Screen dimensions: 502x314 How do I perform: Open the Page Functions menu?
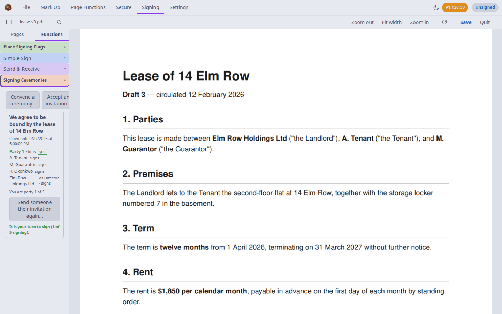pyautogui.click(x=88, y=7)
